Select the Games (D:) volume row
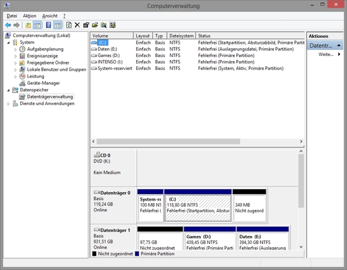347x270 pixels. (x=197, y=55)
